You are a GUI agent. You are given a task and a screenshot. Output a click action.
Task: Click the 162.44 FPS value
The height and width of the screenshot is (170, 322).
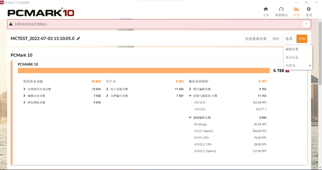(259, 103)
